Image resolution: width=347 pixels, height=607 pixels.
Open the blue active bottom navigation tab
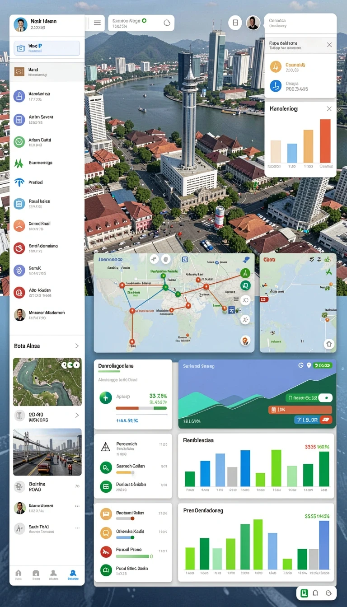click(x=73, y=574)
